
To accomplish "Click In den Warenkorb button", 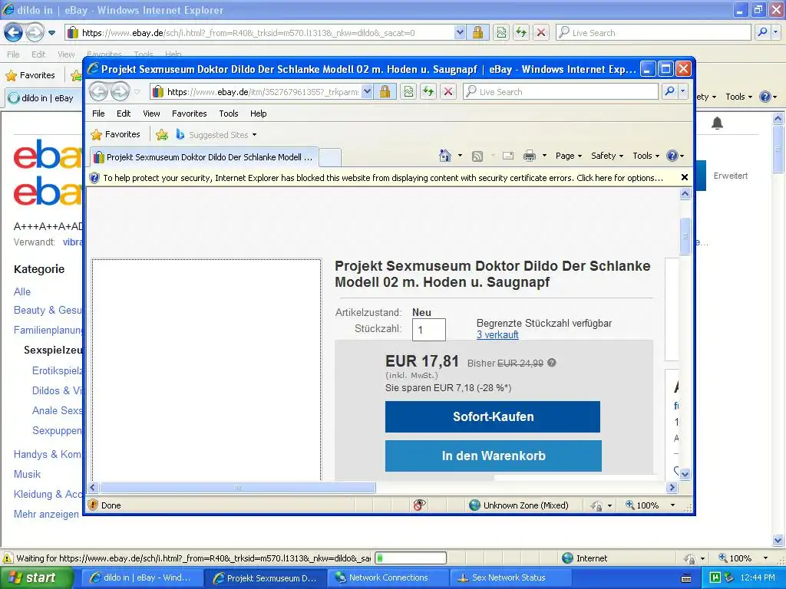I will pos(494,456).
